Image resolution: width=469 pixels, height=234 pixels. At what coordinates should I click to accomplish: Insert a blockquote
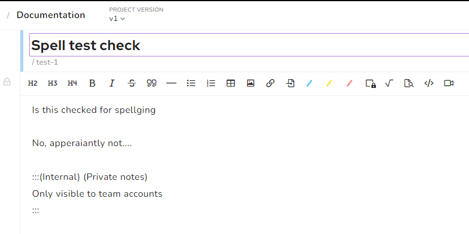(x=151, y=83)
